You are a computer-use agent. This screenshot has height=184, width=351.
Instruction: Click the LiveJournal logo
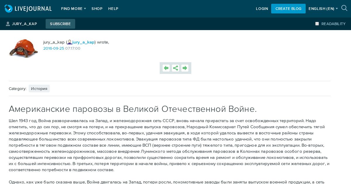[x=28, y=9]
